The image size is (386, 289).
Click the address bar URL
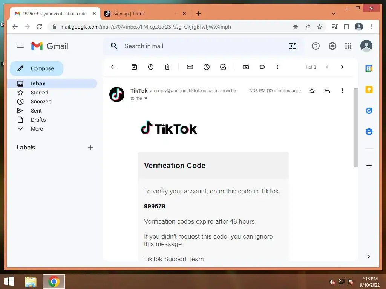[146, 27]
